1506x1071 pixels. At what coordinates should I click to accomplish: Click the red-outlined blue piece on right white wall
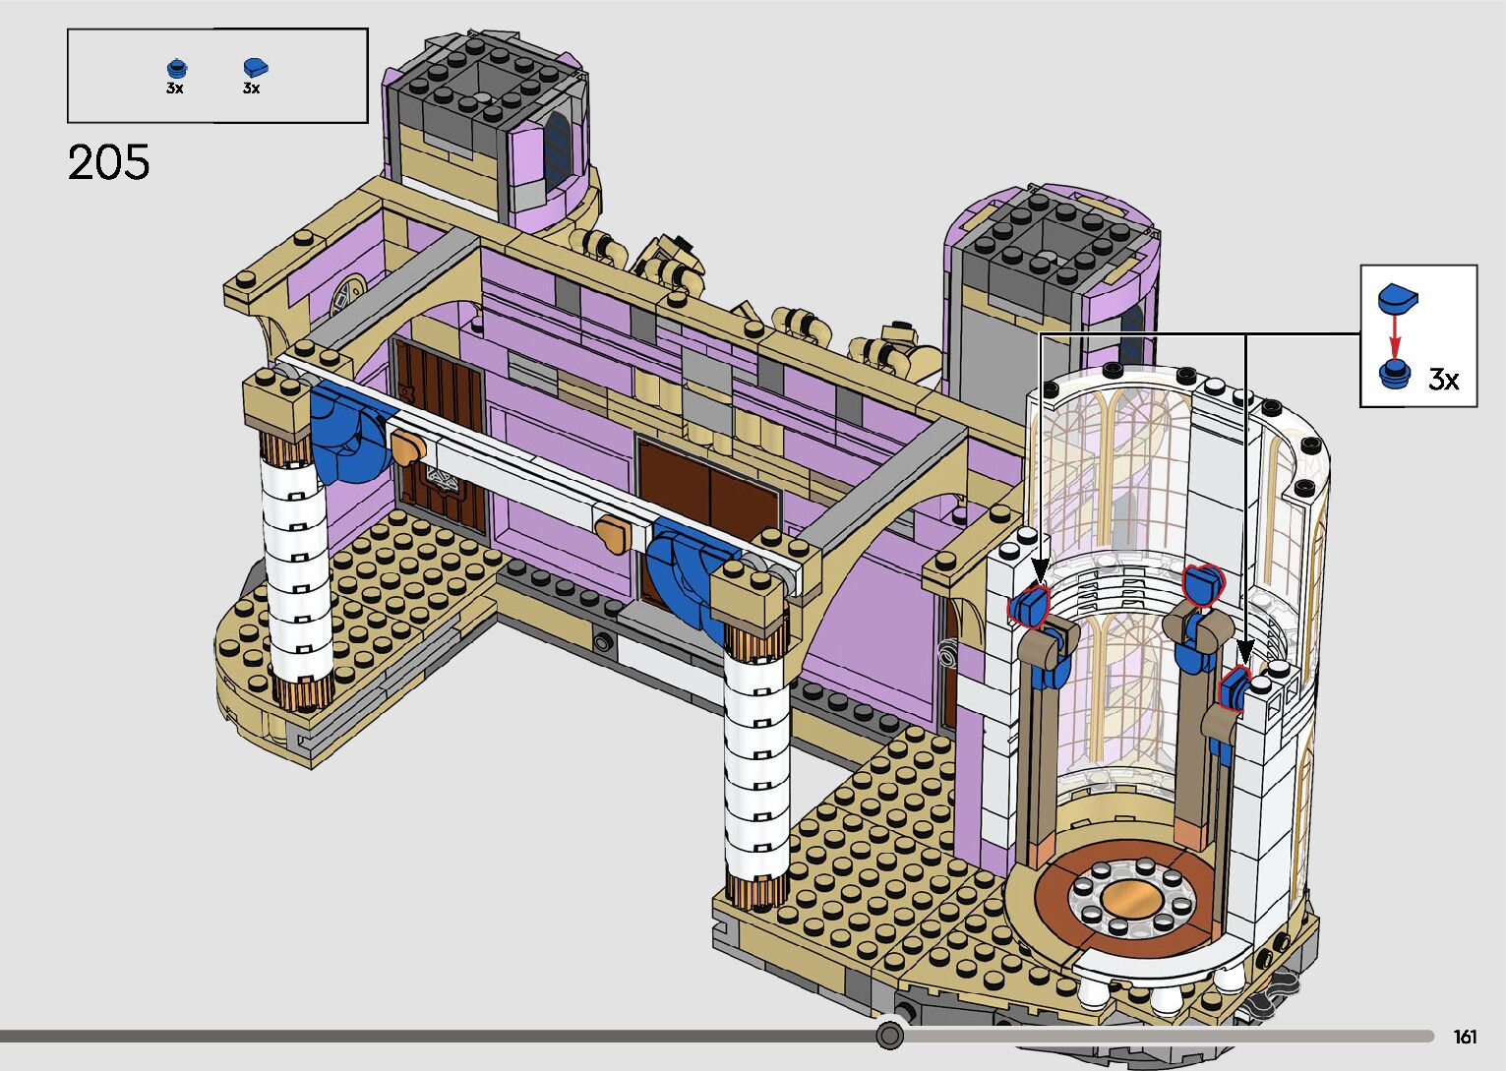click(1235, 688)
